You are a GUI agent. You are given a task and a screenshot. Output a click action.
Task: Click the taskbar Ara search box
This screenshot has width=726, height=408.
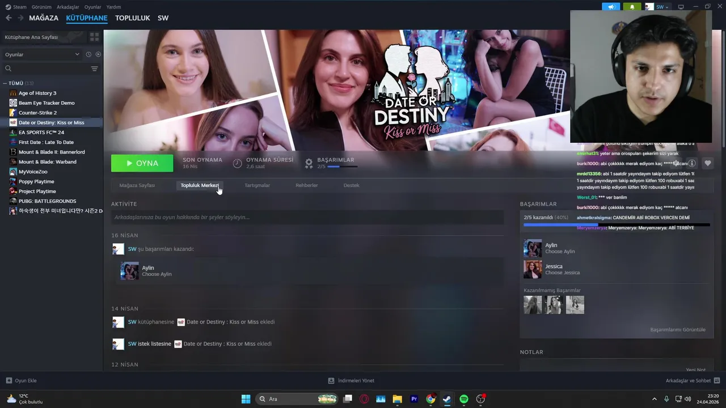point(297,399)
